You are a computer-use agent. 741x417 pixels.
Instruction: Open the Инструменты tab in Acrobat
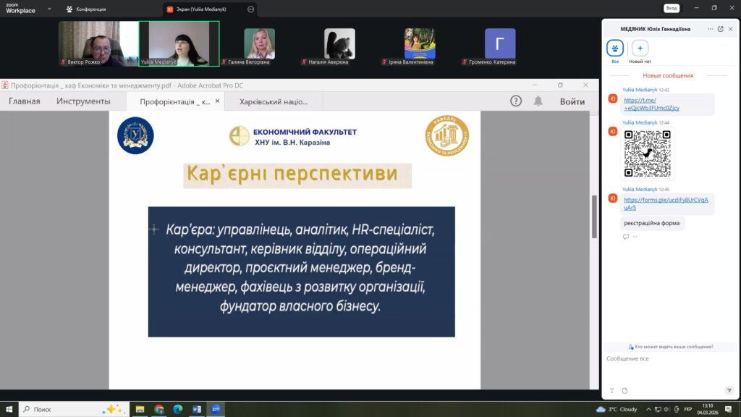[83, 101]
